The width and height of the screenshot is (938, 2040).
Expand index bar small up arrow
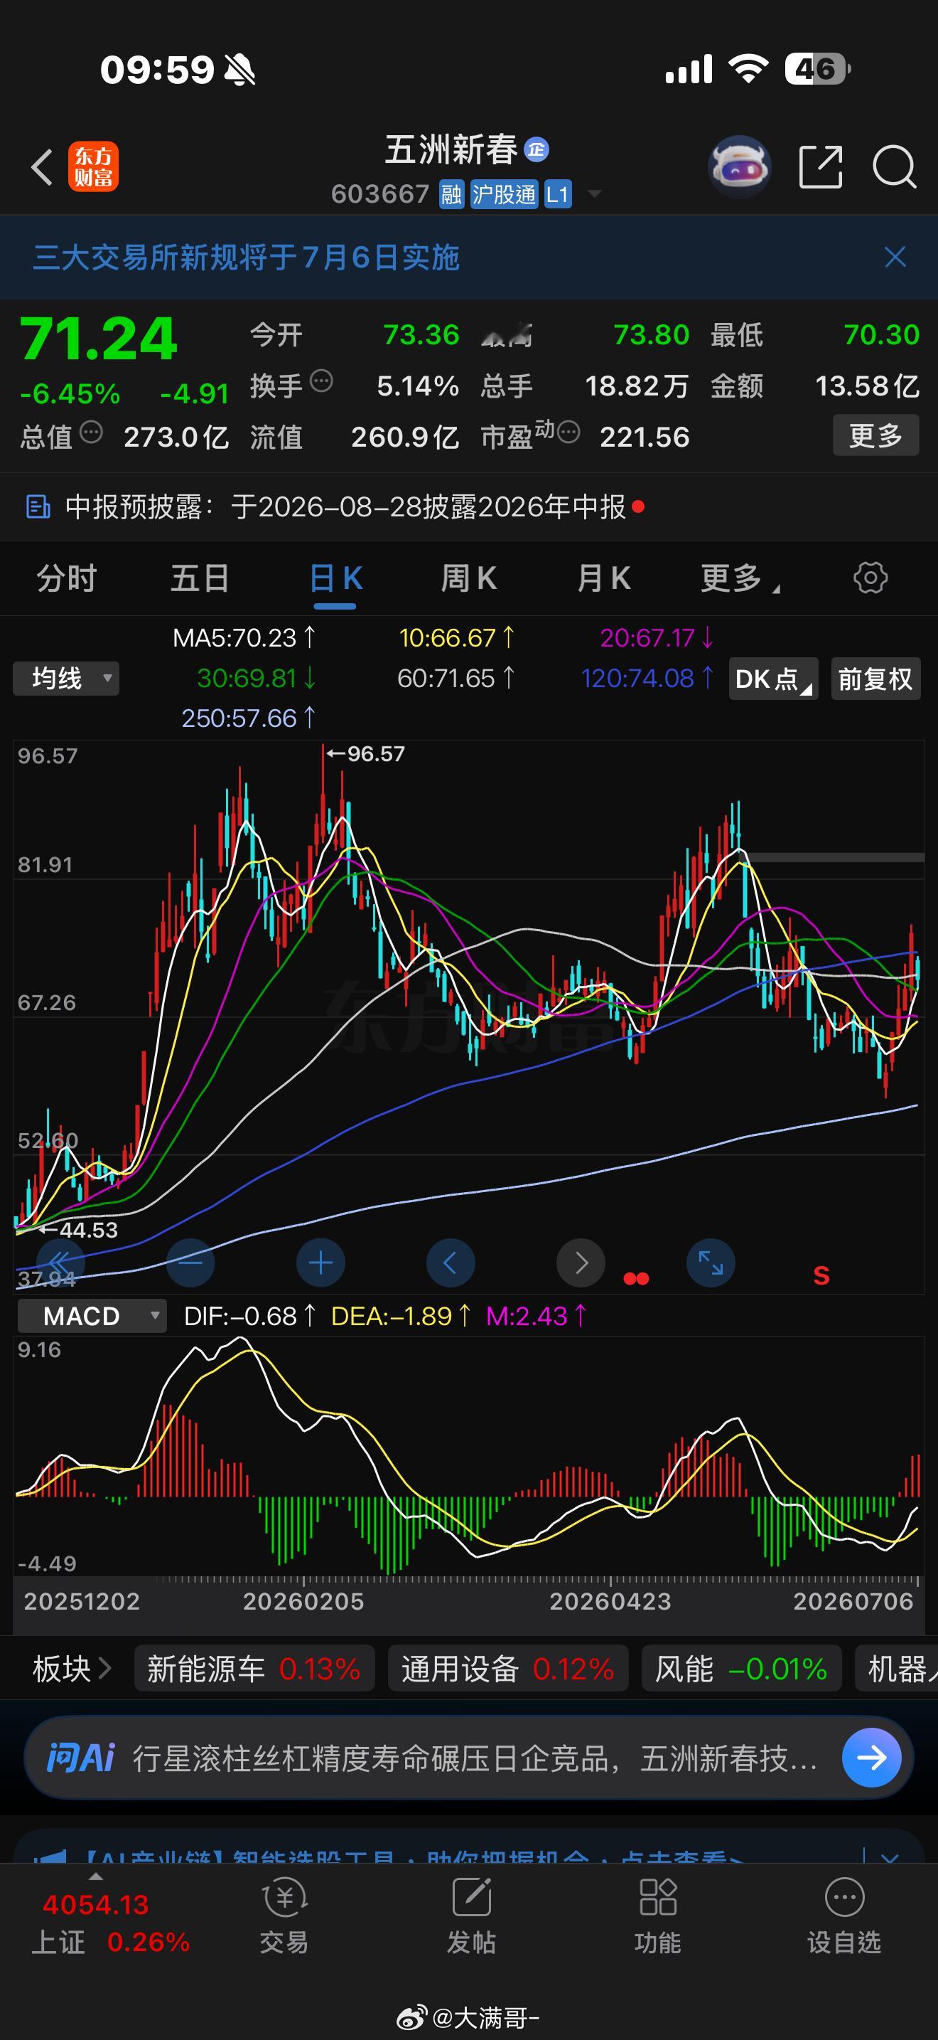tap(96, 1877)
